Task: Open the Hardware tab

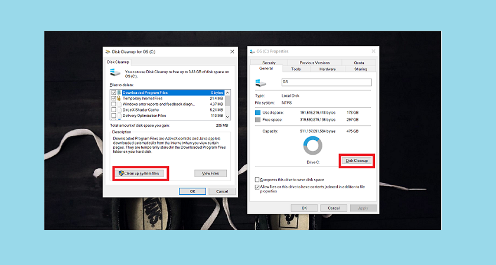Action: pos(327,69)
